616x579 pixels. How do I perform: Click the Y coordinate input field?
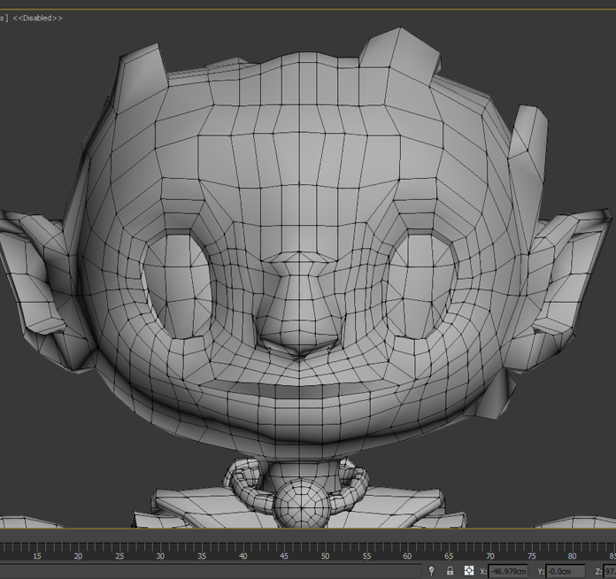coord(565,571)
